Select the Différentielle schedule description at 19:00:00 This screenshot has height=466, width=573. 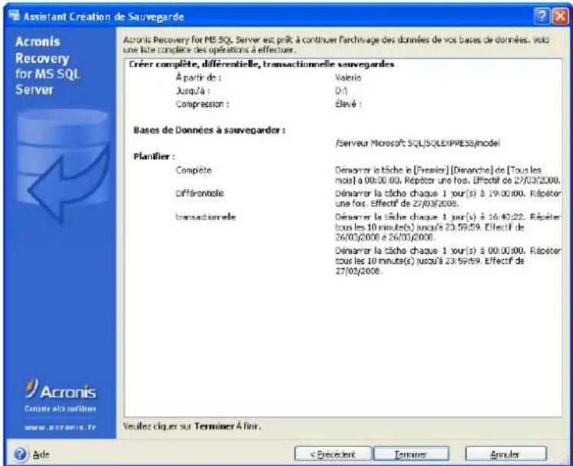click(448, 198)
